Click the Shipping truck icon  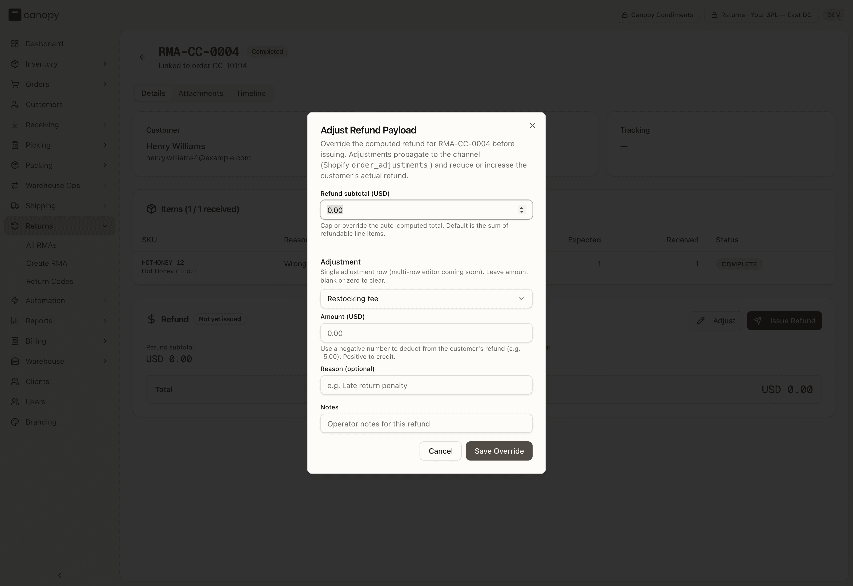[15, 206]
